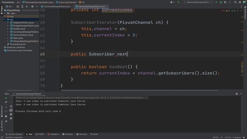Screen dimensions: 247x139
Task: Click PiyushGarg breadcrumb in navigation bar
Action: pyautogui.click(x=8, y=2)
